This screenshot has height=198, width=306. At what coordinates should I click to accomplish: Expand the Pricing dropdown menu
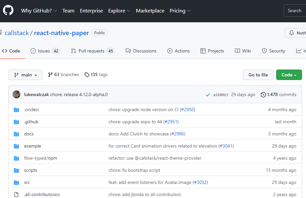tap(180, 10)
